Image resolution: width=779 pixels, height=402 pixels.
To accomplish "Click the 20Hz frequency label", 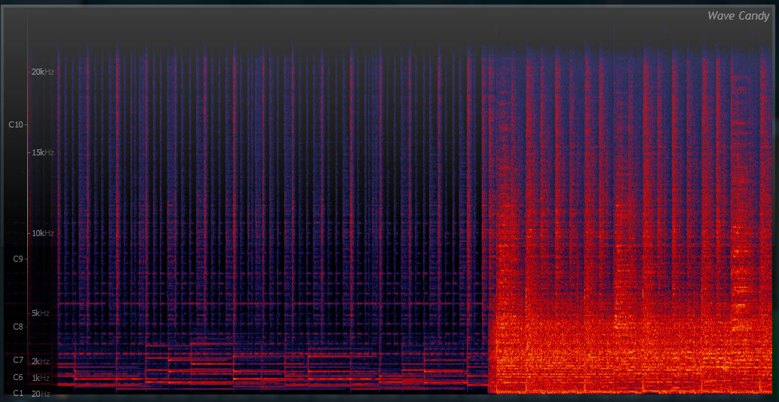I will tap(40, 394).
